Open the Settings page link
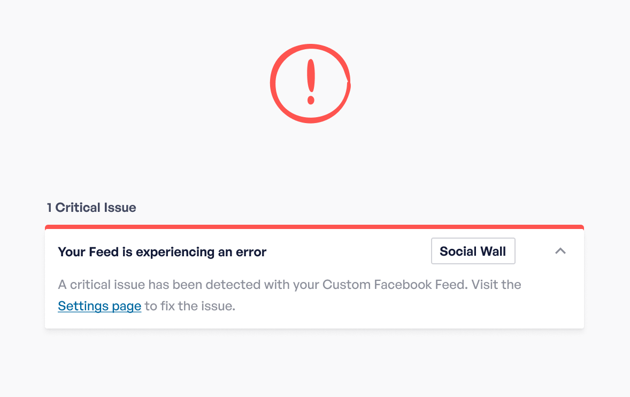Screen dimensions: 630x397 (99, 307)
